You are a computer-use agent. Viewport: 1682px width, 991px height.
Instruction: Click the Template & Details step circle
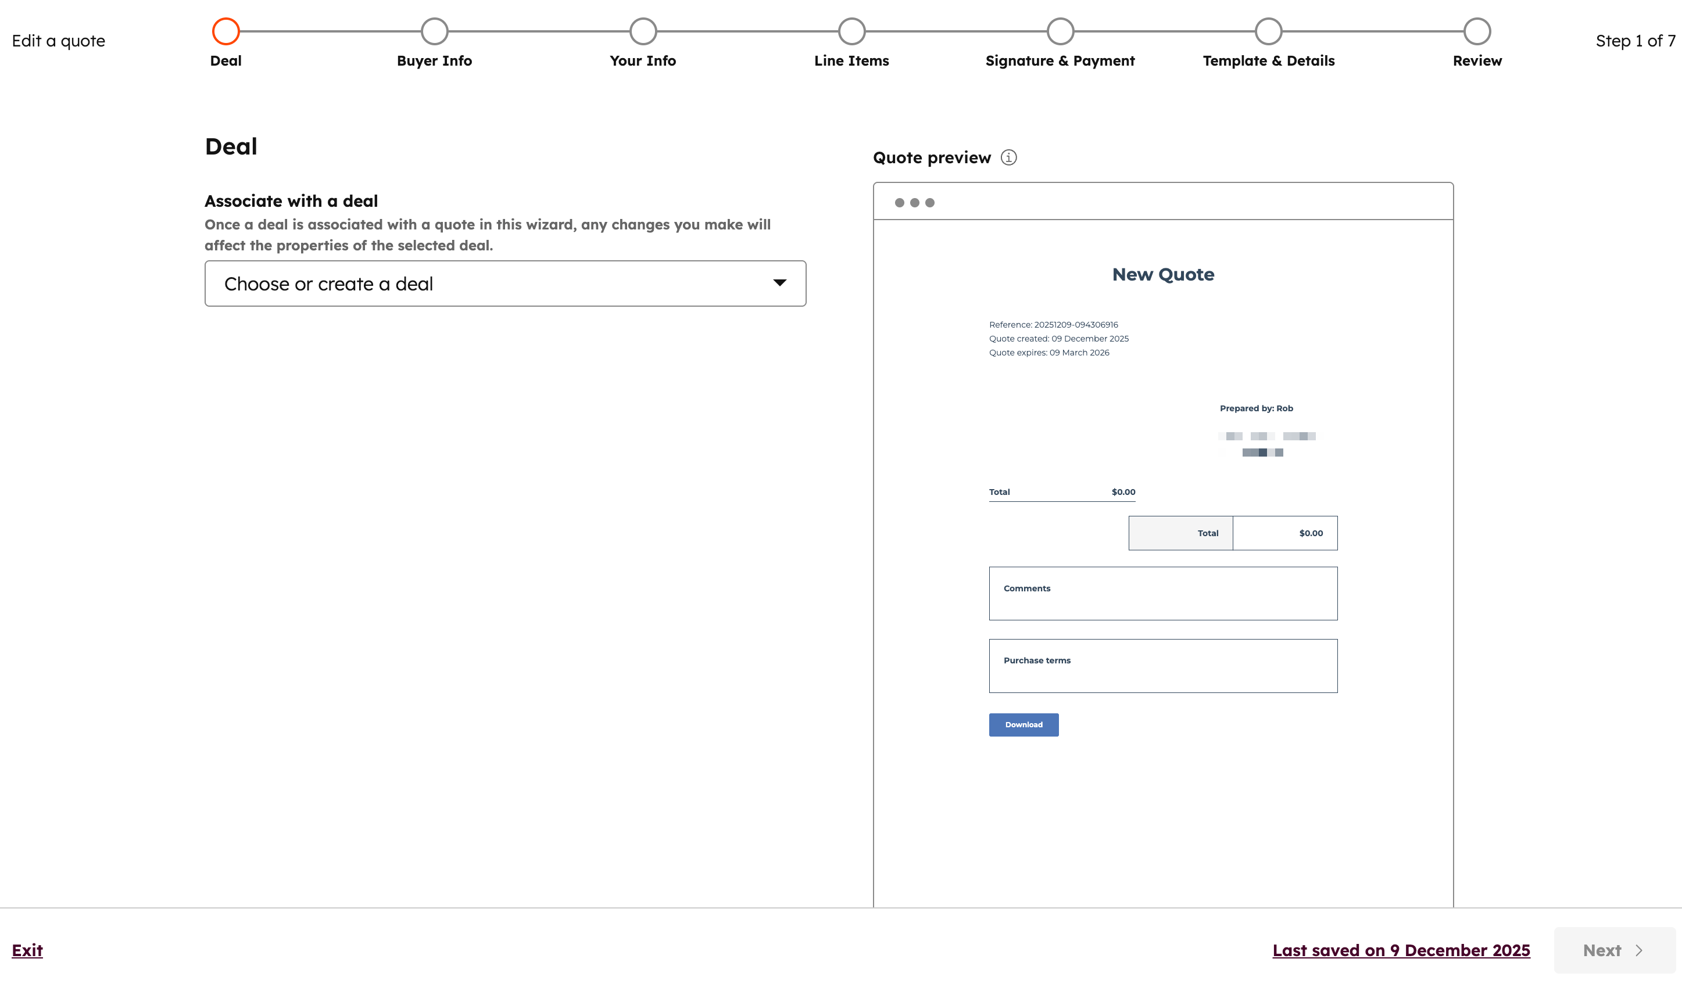pyautogui.click(x=1268, y=31)
